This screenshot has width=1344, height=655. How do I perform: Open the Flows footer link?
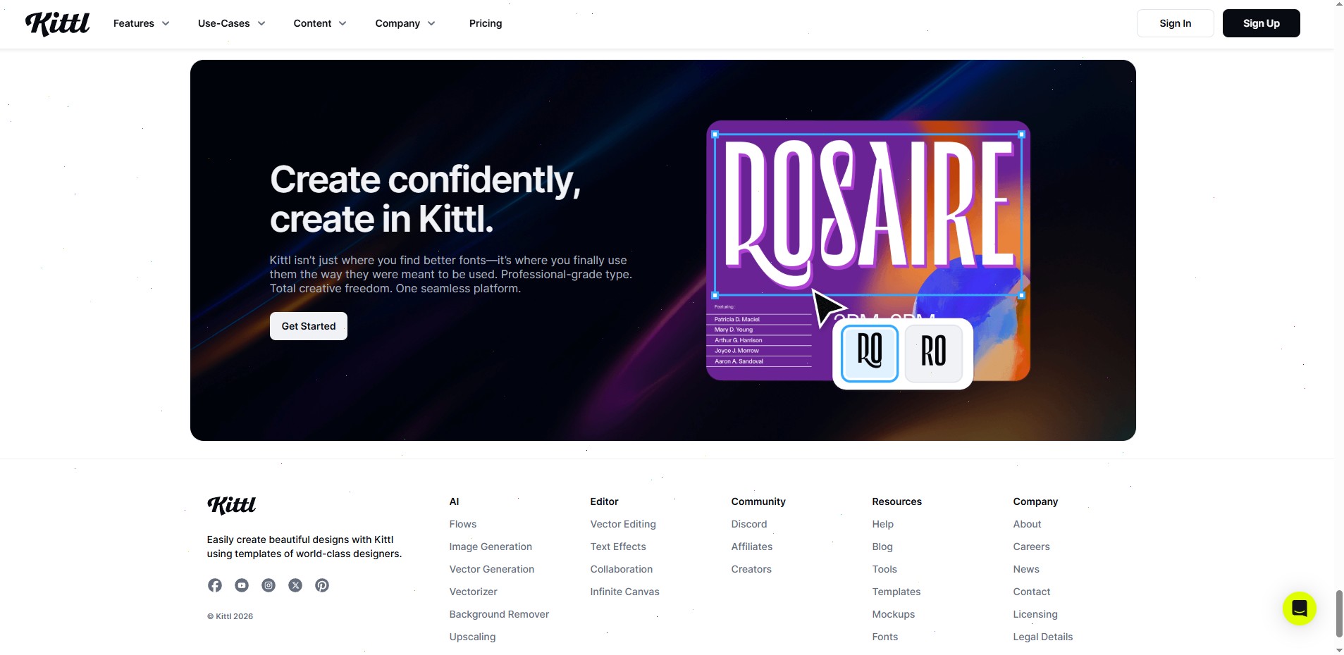click(463, 524)
